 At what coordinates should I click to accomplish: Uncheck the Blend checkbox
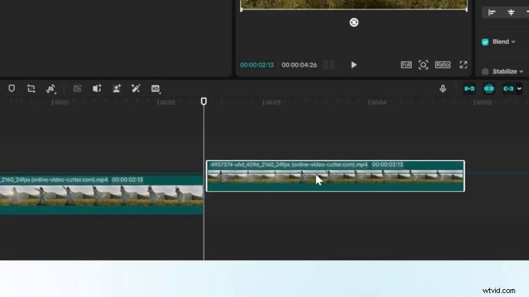(485, 42)
